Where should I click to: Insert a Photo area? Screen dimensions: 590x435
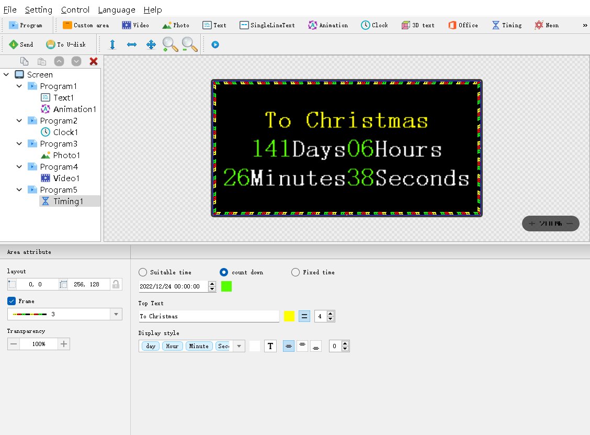pos(176,25)
